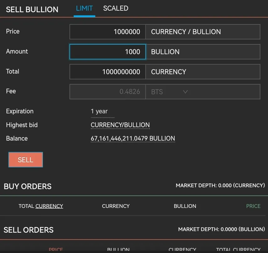Click the CURRENCY / BULLION price unit label

pos(186,32)
